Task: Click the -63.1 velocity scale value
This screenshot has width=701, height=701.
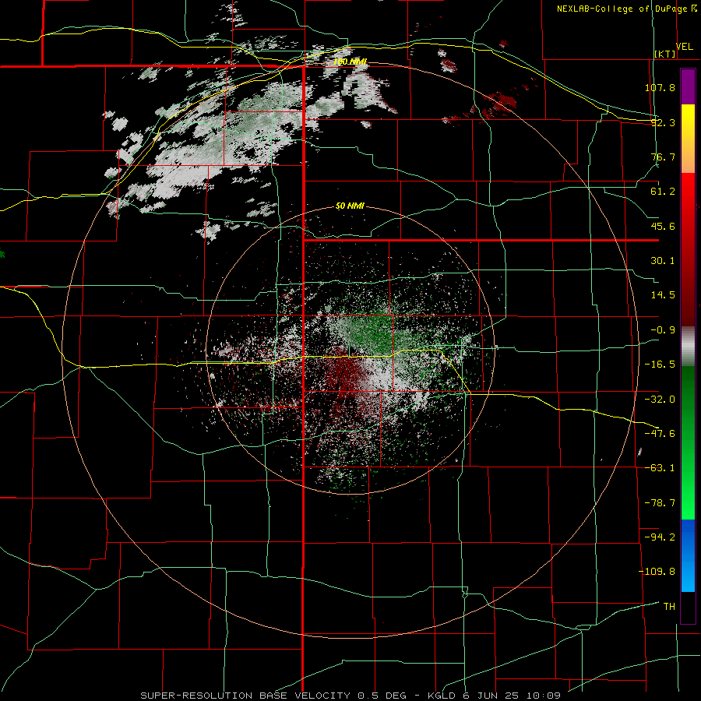Action: (x=660, y=468)
